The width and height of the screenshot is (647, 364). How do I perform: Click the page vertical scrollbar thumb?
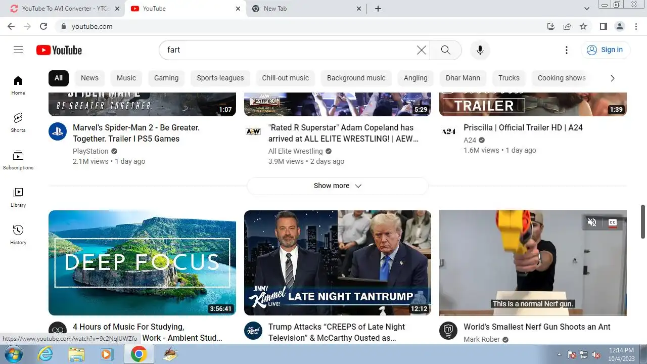(x=643, y=221)
